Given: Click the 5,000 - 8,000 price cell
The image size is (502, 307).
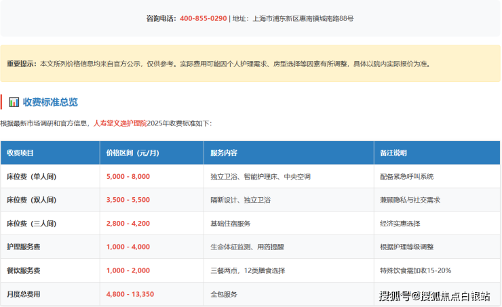Looking at the screenshot, I should coord(128,176).
